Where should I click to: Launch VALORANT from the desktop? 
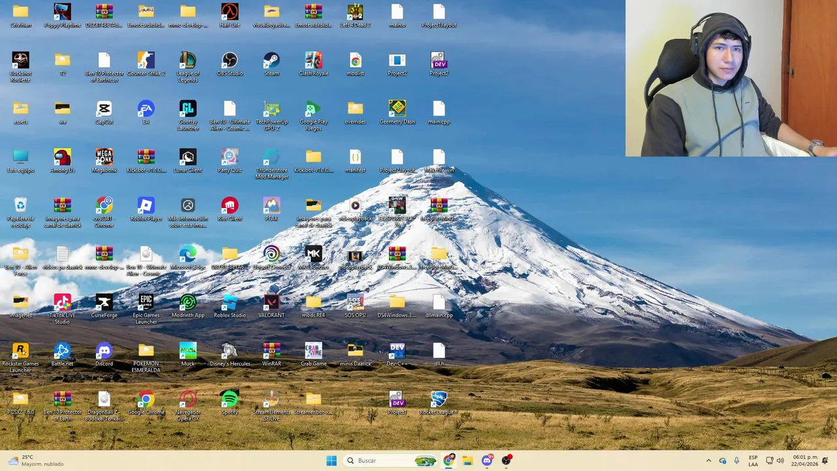click(x=271, y=306)
